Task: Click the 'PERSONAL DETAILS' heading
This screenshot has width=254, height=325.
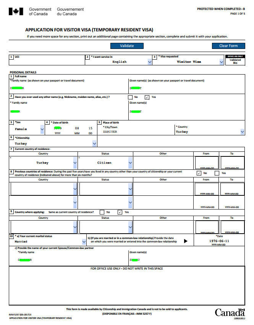Action: 23,72
